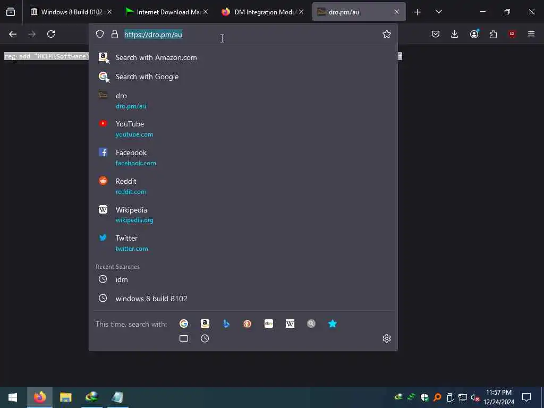
Task: Open Windows Security tray icon
Action: 424,397
